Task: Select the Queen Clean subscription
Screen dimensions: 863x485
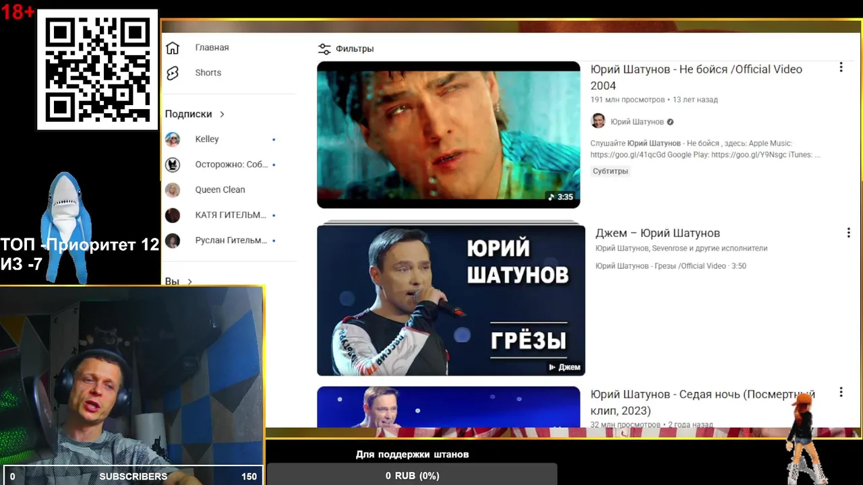Action: (x=221, y=190)
